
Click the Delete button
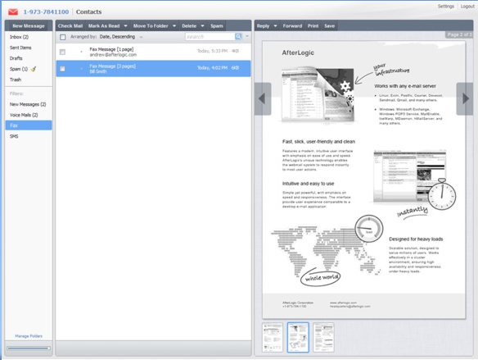tap(189, 26)
